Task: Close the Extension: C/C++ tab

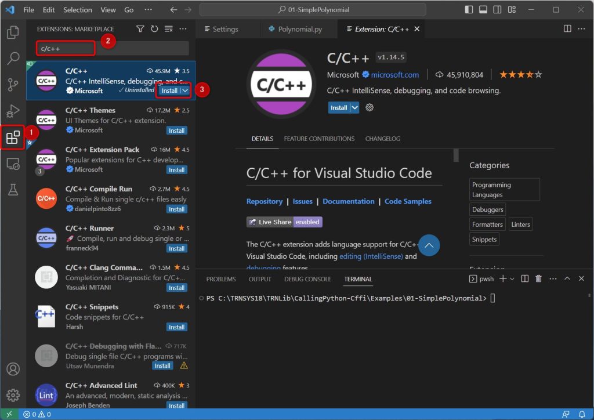Action: (416, 29)
